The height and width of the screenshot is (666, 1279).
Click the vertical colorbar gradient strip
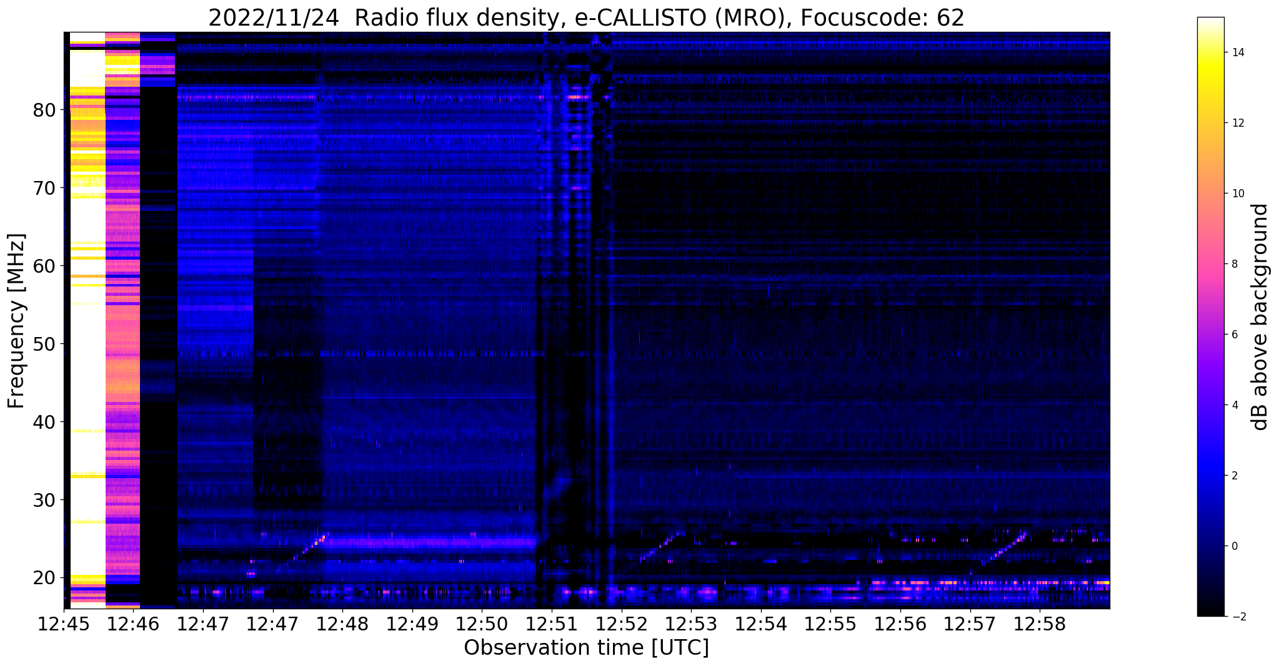point(1210,316)
